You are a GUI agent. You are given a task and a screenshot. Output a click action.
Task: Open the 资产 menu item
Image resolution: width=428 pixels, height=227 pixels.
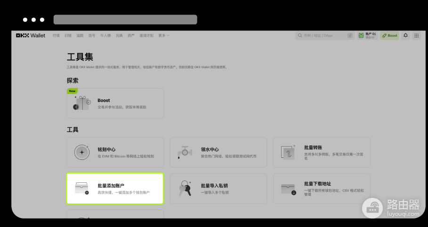click(x=131, y=35)
